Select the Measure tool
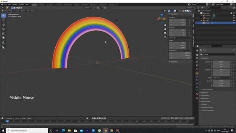This screenshot has width=236, height=133. [3, 47]
